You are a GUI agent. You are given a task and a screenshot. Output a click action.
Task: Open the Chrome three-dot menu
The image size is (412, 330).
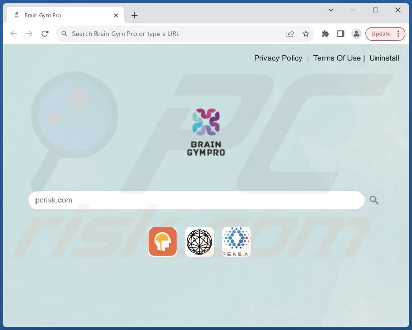[x=398, y=34]
